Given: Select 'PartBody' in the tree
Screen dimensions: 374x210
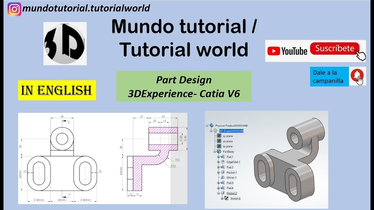Looking at the screenshot, I should tap(228, 152).
